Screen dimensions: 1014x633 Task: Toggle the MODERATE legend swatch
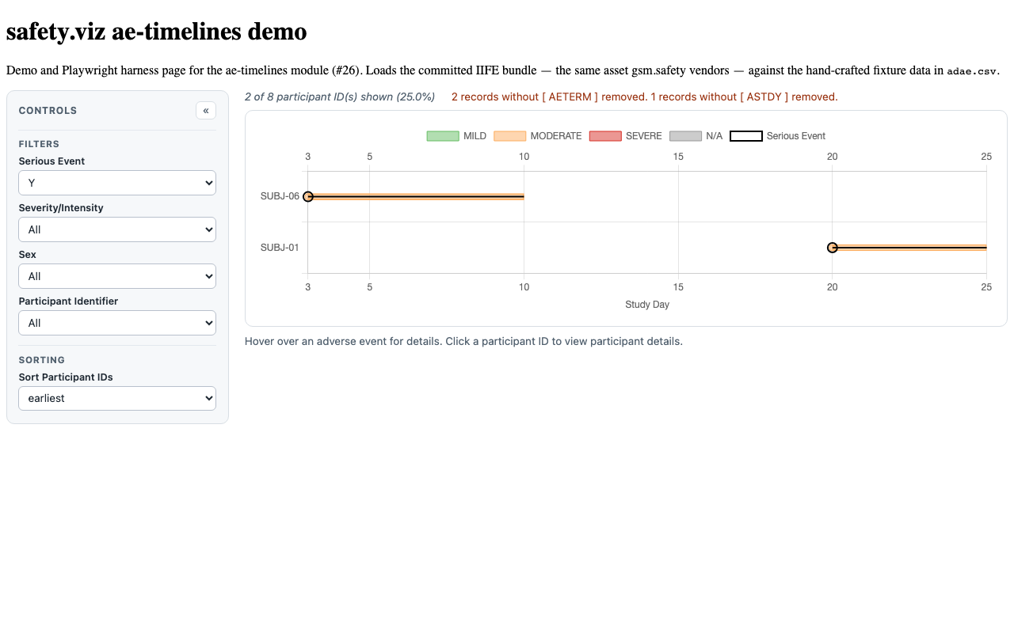(509, 136)
